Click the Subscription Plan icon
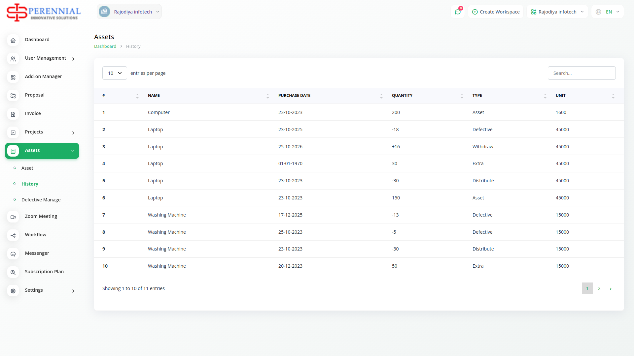The image size is (634, 356). (13, 273)
